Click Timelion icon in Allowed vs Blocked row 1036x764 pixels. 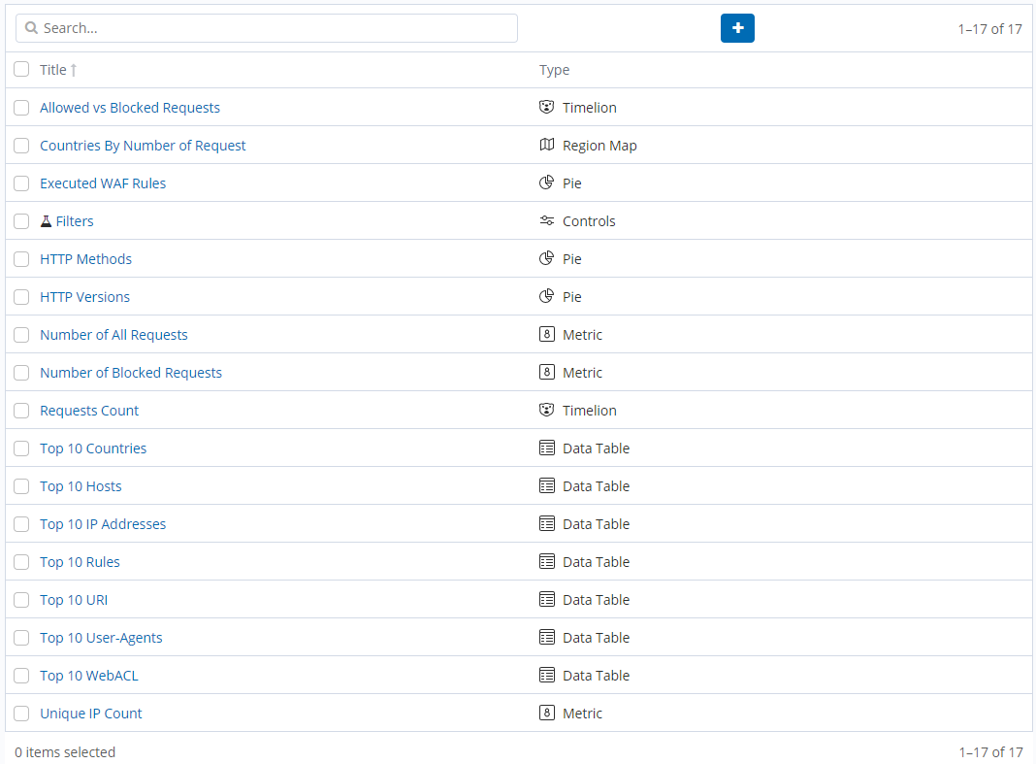coord(546,107)
